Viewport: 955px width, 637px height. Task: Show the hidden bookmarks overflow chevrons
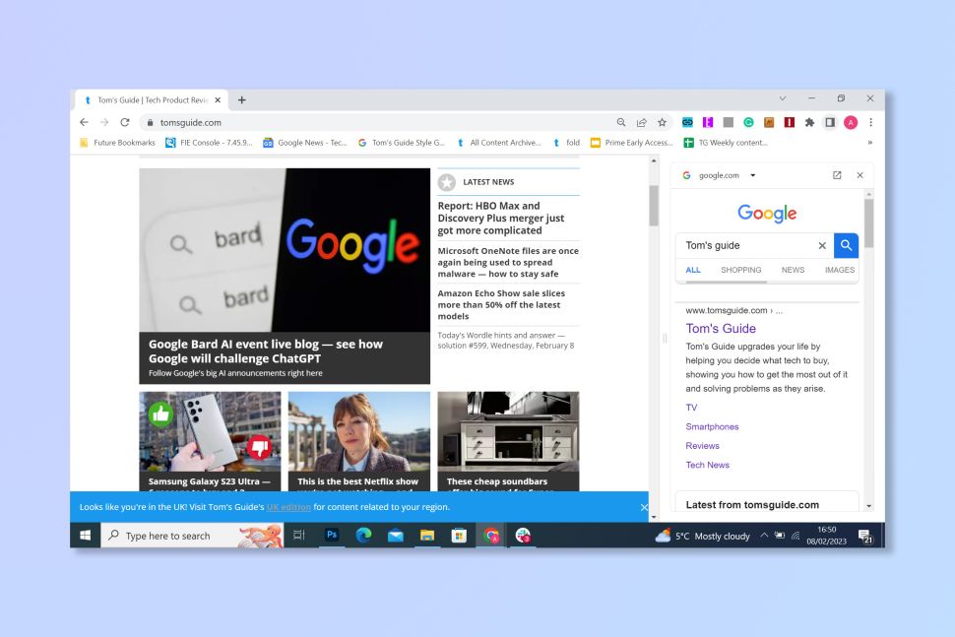click(x=869, y=143)
